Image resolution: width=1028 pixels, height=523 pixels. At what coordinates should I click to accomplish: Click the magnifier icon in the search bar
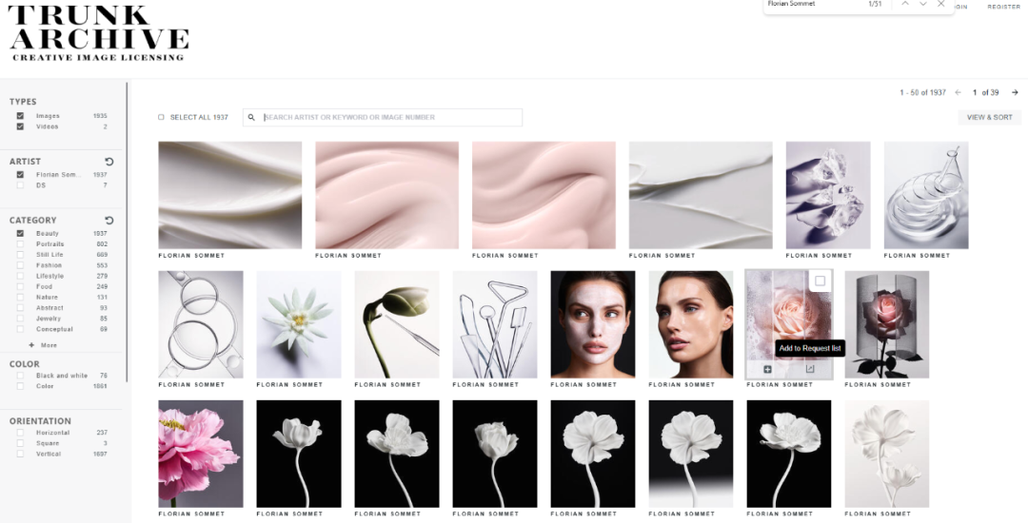[x=251, y=118]
